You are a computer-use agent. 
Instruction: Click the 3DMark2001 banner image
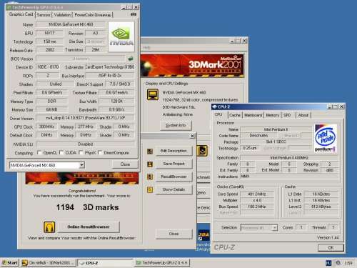pyautogui.click(x=192, y=66)
